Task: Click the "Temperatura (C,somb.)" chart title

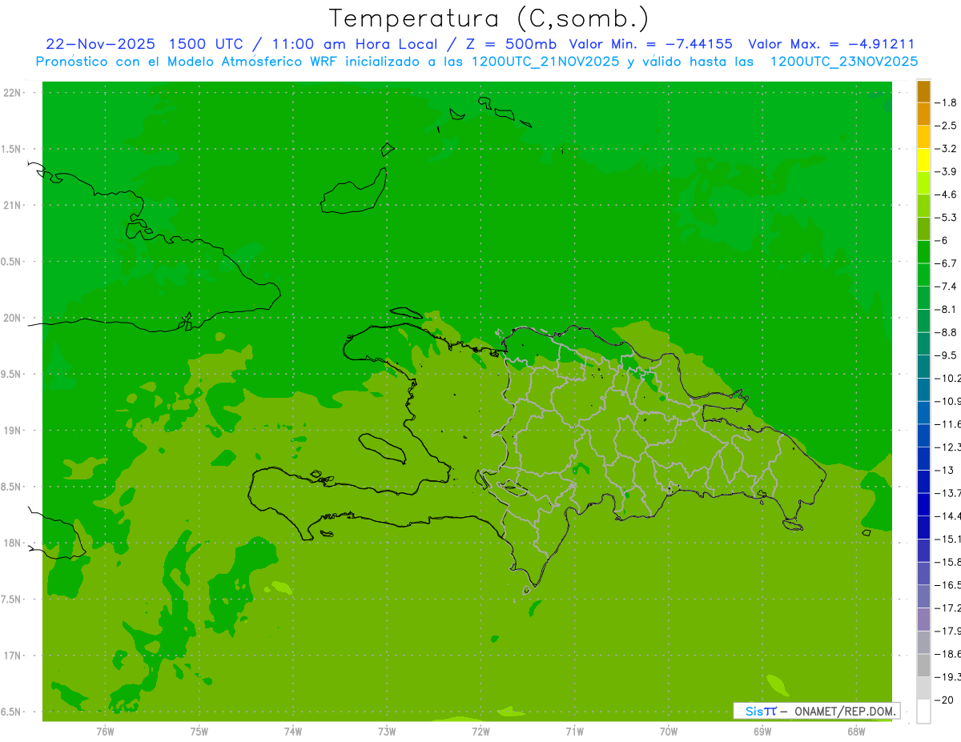Action: point(489,18)
